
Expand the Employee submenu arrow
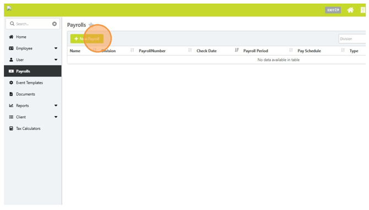tap(56, 48)
